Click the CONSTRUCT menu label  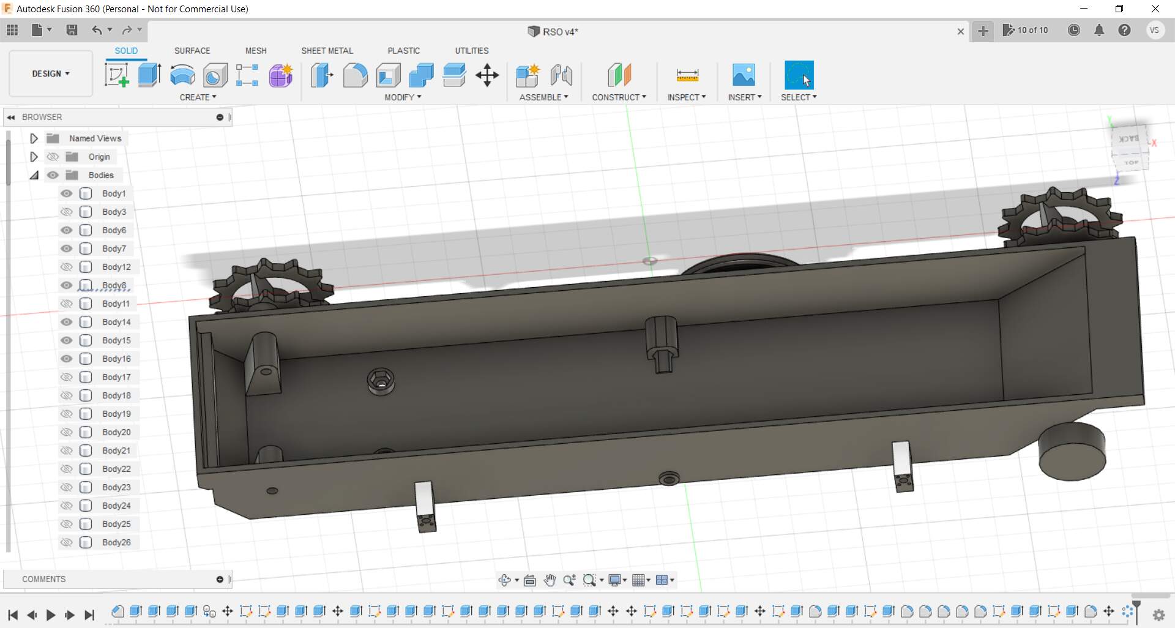pyautogui.click(x=619, y=97)
